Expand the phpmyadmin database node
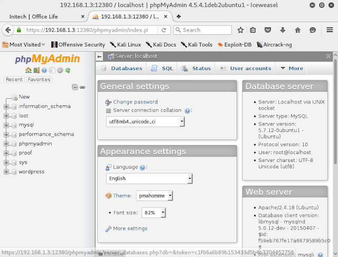Viewport: 338px width, 257px height. (6, 144)
